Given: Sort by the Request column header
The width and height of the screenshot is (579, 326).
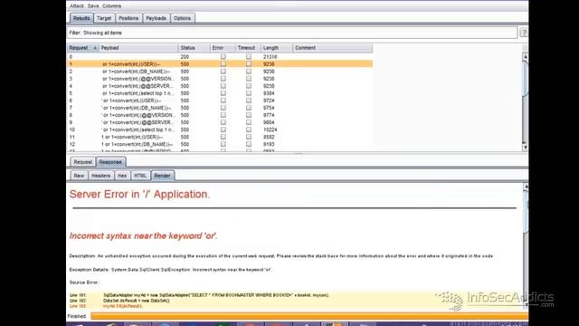Looking at the screenshot, I should pyautogui.click(x=82, y=48).
